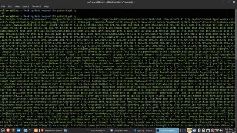Click the volume speaker tray icon

click(221, 130)
